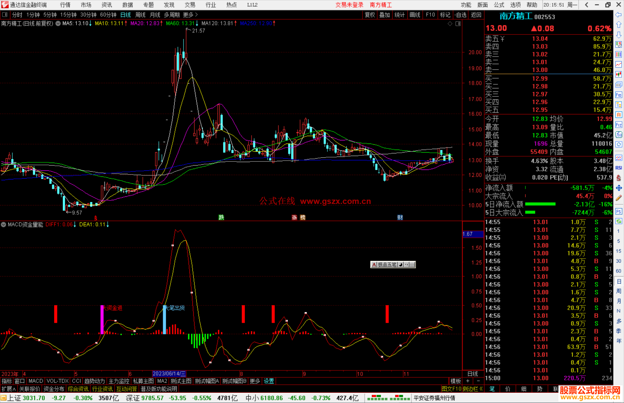Screen dimensions: 624x403
Task: Open the F10 company info sidebar icon
Action: click(x=619, y=95)
